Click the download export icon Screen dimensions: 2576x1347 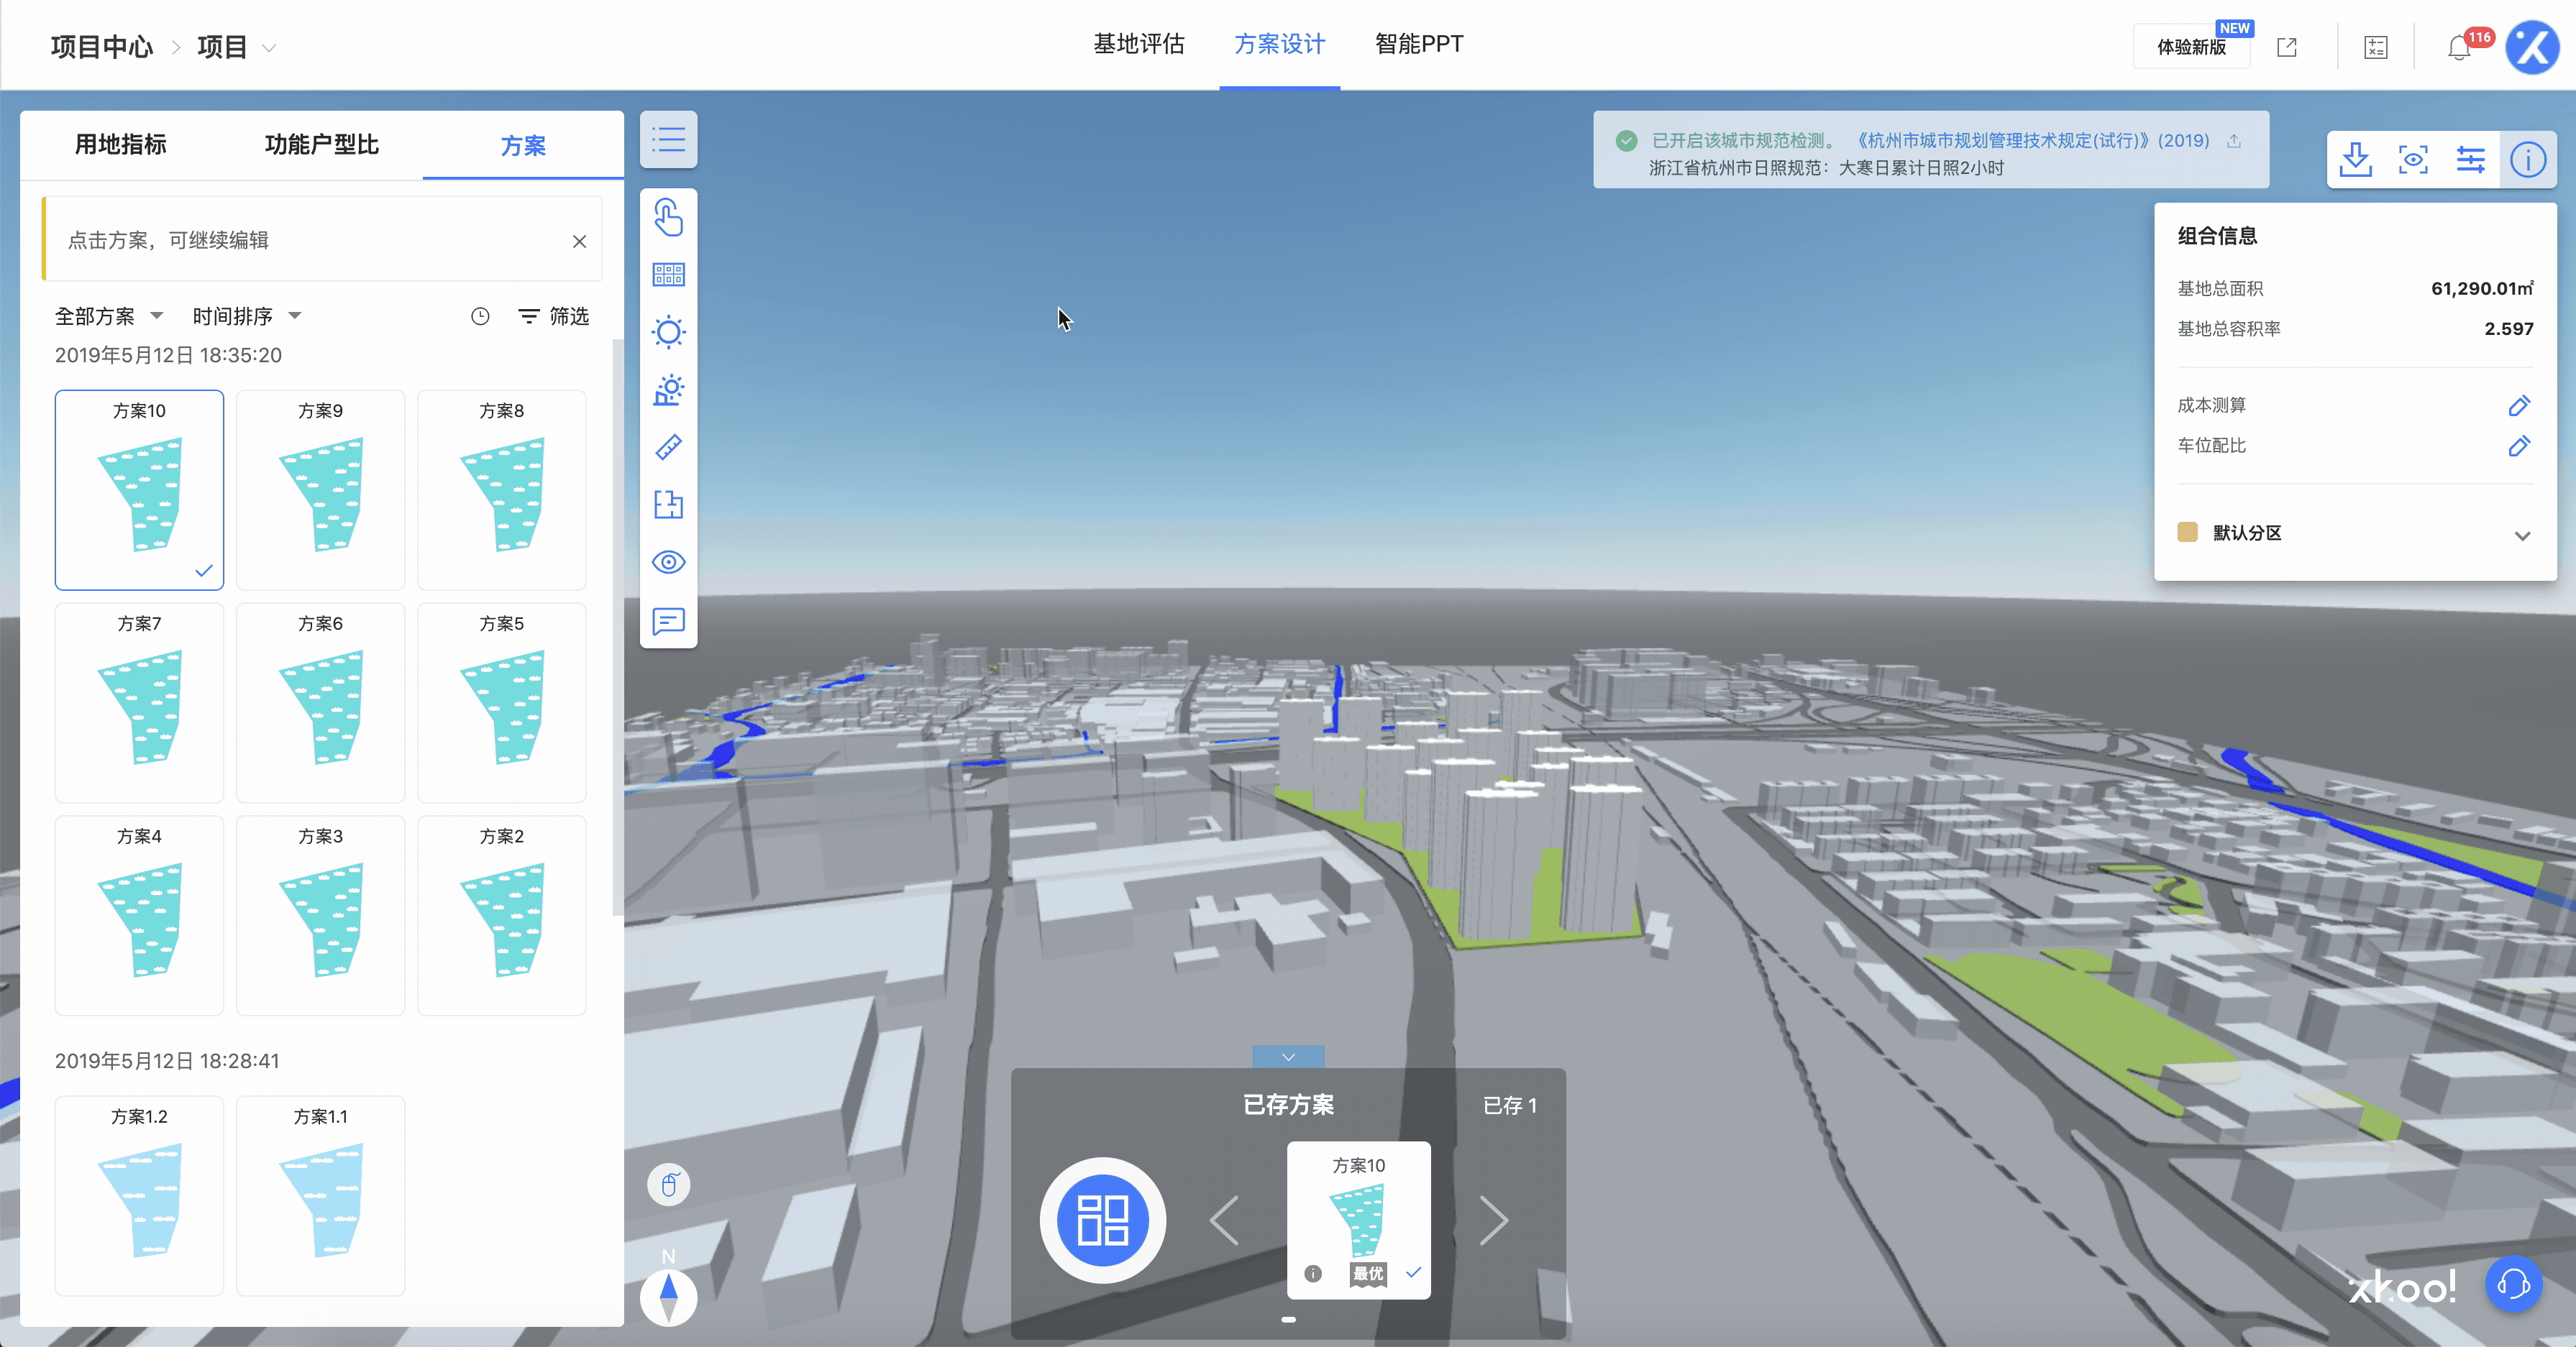click(2355, 160)
